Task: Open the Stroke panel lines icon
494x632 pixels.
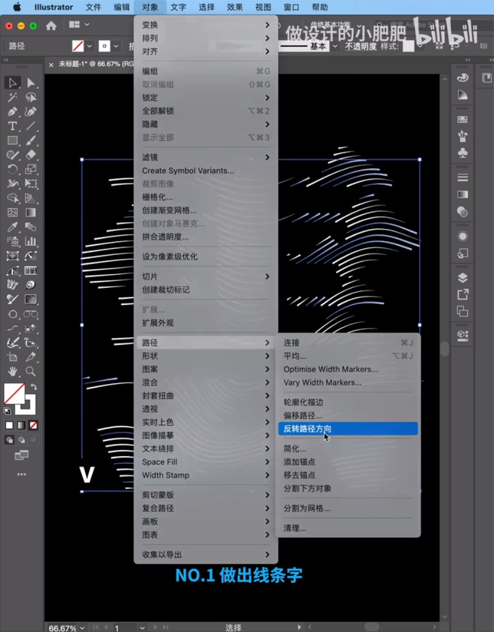Action: tap(463, 177)
